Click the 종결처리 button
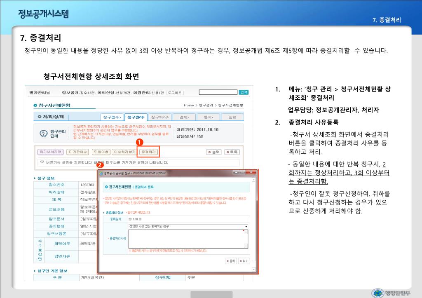Screen dimensions: 422x298 tap(148, 152)
